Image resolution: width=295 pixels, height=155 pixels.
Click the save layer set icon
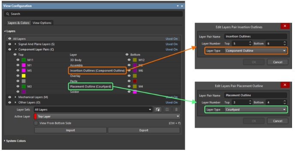167,110
